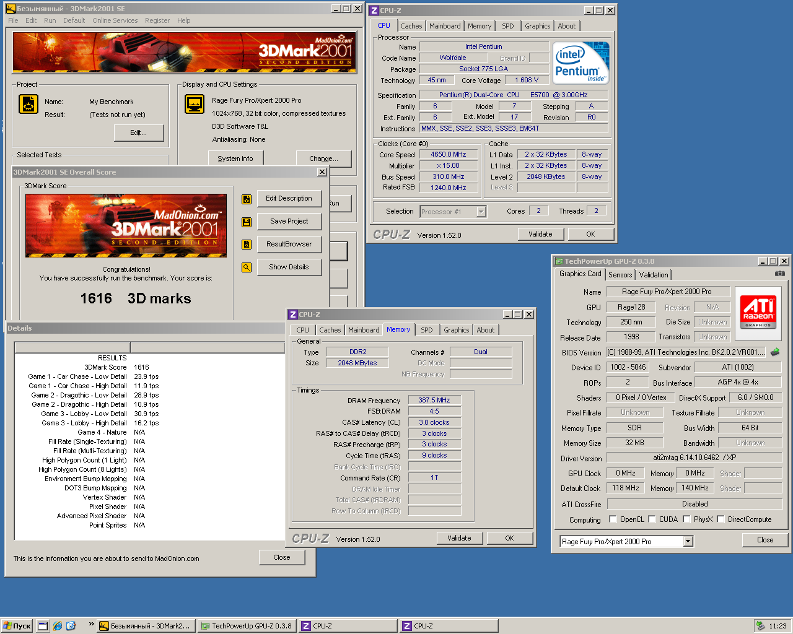Click the GPU-Z screenshot camera icon
This screenshot has width=793, height=634.
click(779, 274)
